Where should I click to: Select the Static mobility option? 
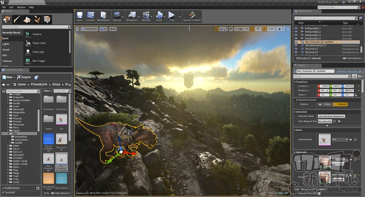[x=326, y=104]
